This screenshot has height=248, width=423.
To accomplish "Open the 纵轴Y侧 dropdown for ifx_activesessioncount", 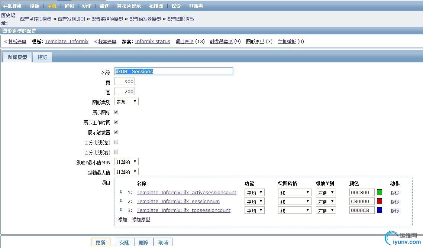I will 326,192.
